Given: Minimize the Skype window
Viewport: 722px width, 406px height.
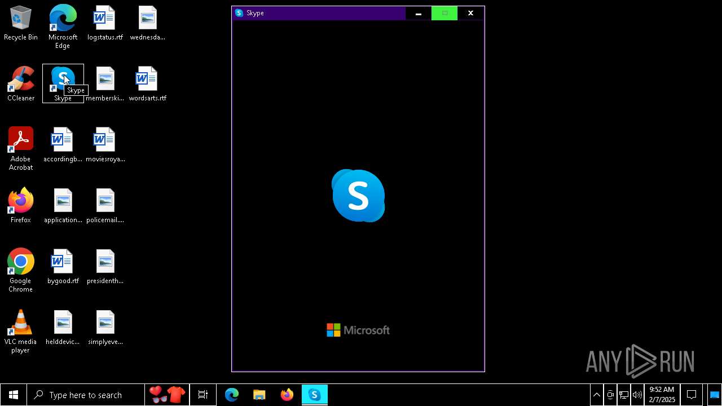Looking at the screenshot, I should click(419, 13).
